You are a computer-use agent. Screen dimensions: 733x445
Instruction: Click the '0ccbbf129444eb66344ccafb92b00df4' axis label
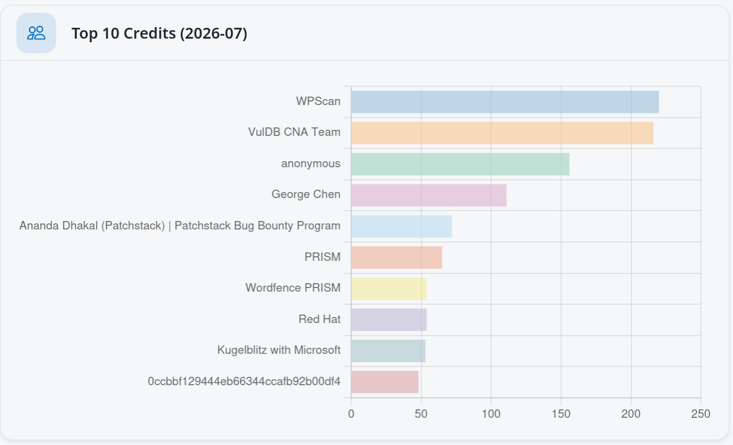(x=244, y=382)
